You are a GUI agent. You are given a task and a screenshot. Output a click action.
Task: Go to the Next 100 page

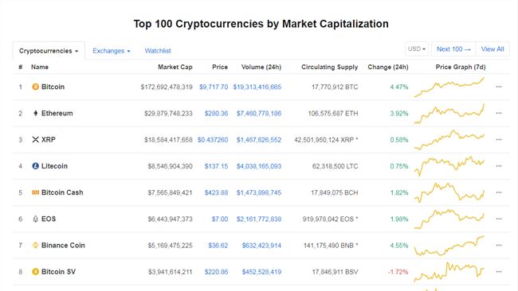453,49
